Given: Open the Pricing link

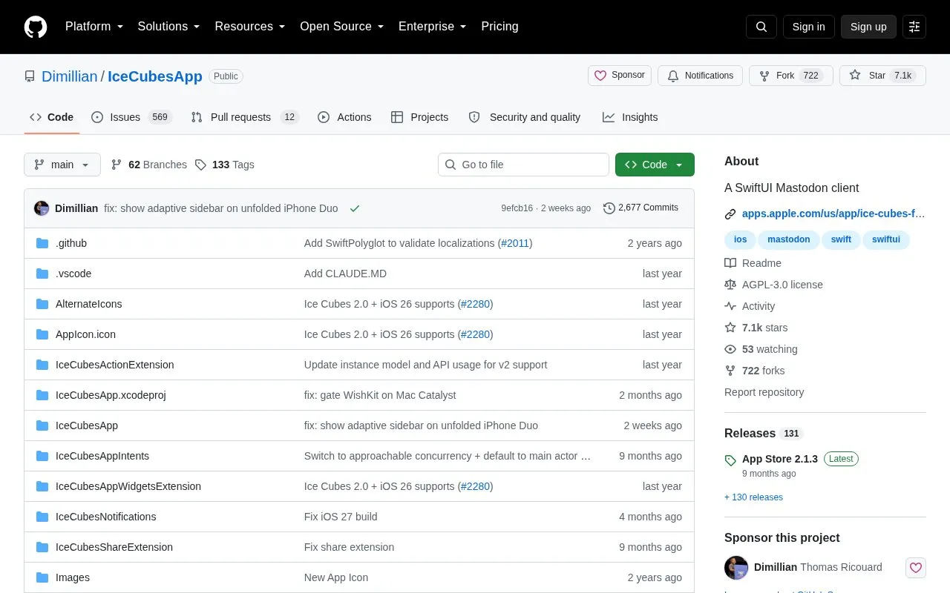Looking at the screenshot, I should [x=499, y=27].
